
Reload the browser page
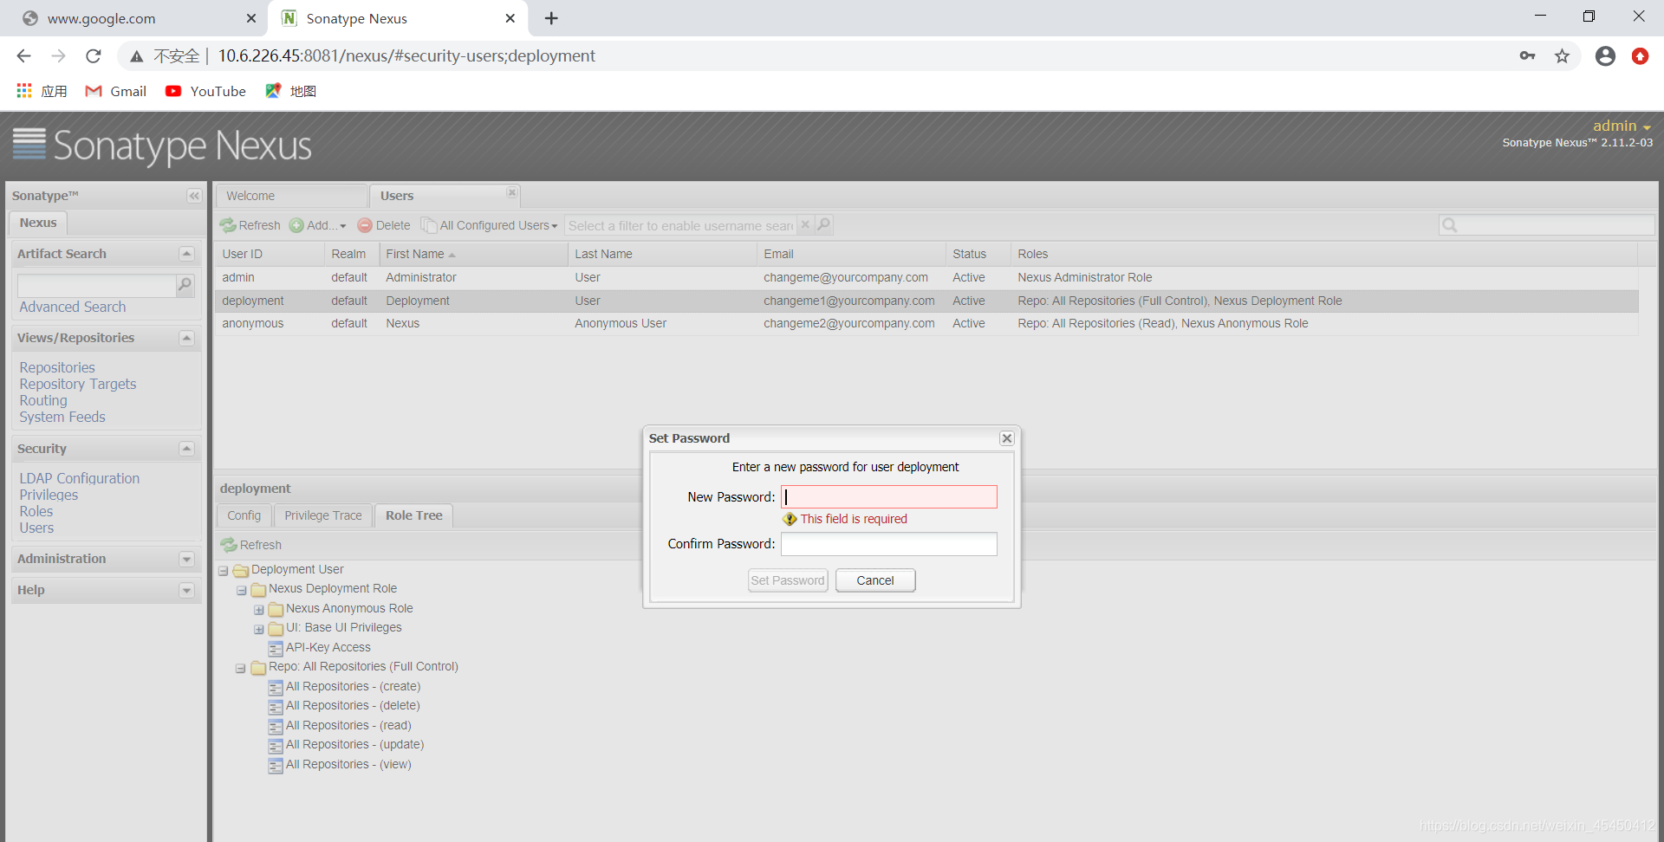(x=94, y=56)
